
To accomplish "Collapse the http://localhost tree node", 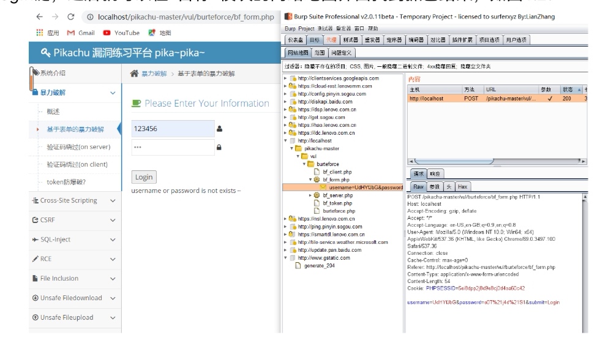I will coord(285,140).
